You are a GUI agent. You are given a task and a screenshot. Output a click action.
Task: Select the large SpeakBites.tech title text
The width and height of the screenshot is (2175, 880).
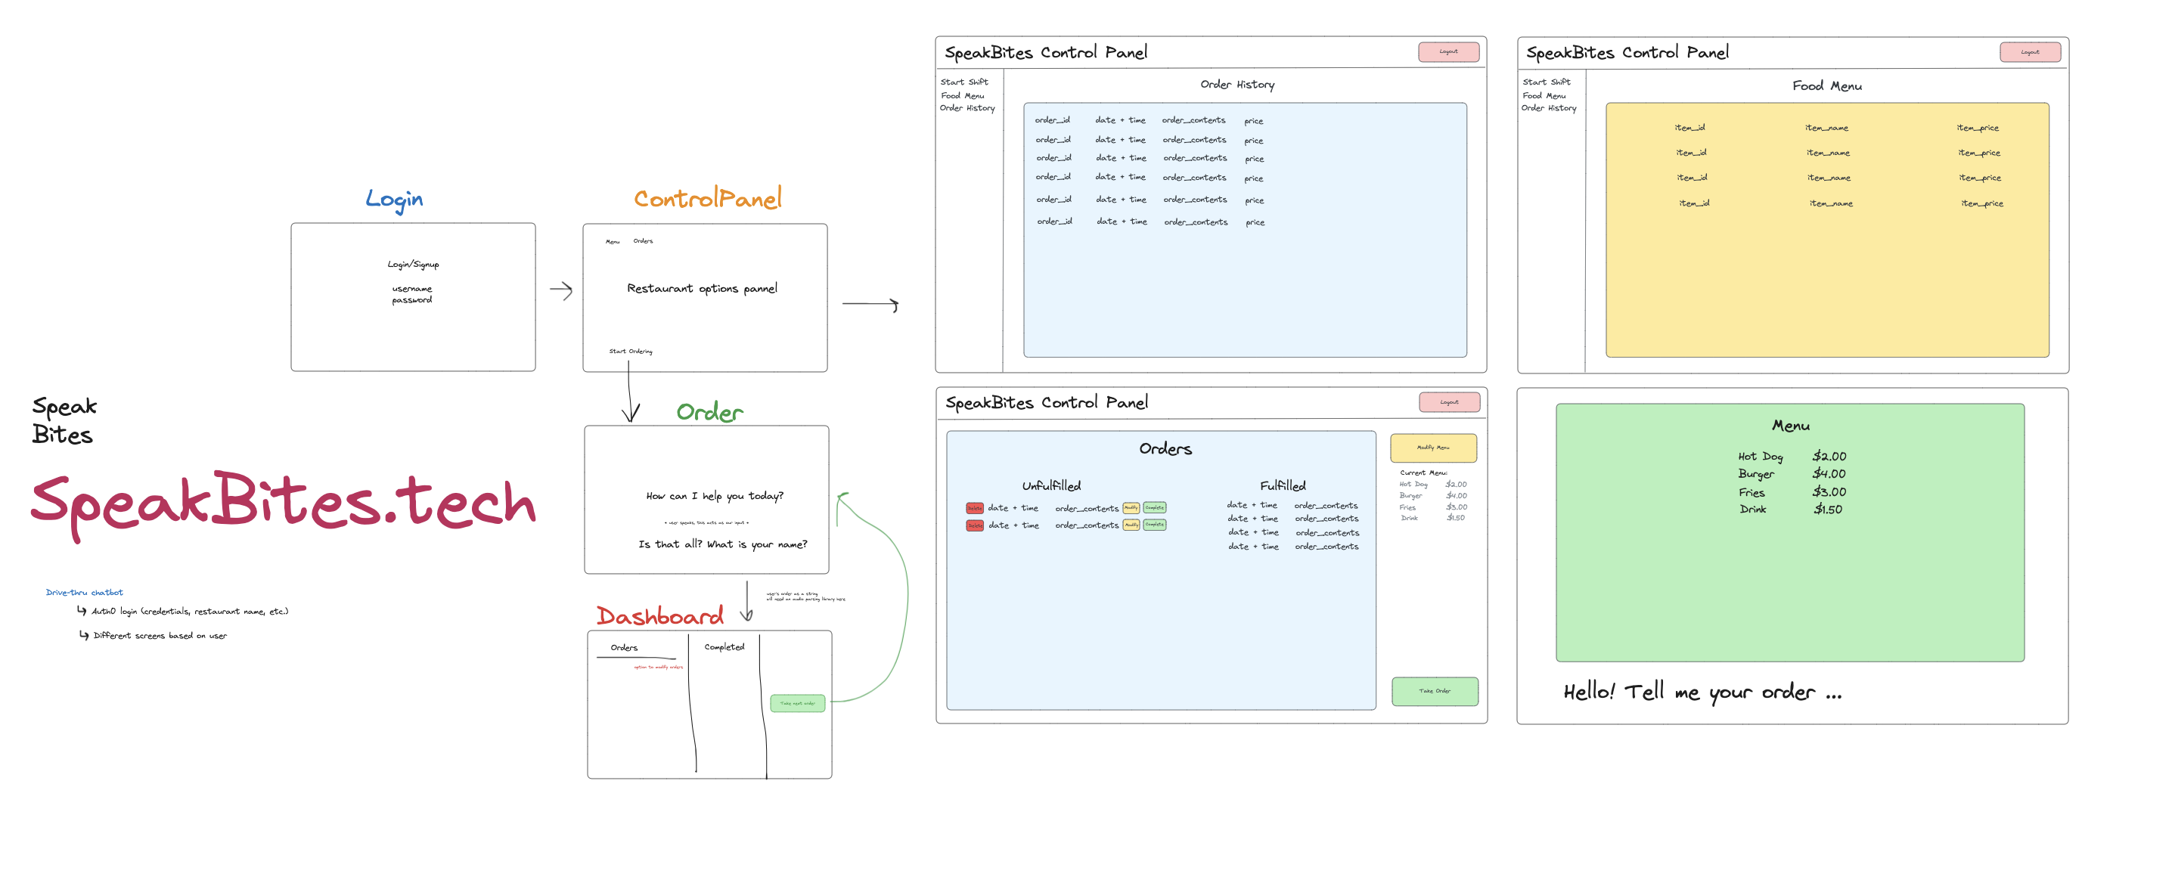(283, 504)
